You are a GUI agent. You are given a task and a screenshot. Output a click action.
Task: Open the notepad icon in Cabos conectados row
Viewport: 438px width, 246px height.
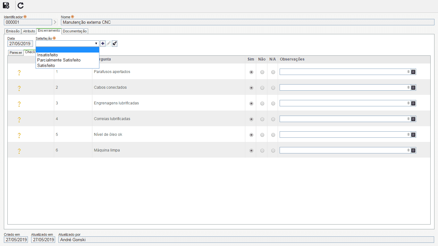[413, 87]
